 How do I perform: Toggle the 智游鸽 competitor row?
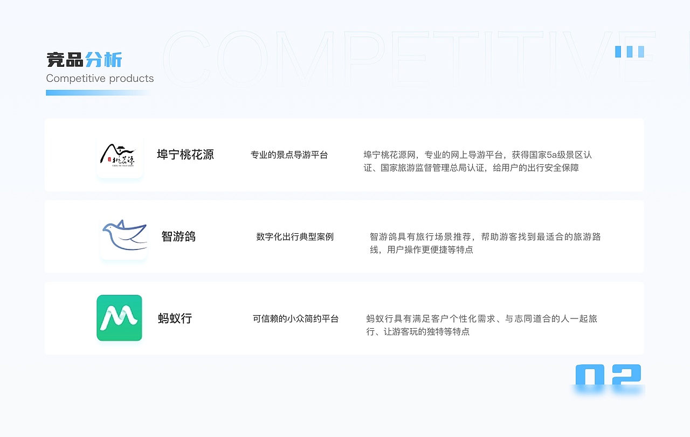tap(344, 237)
